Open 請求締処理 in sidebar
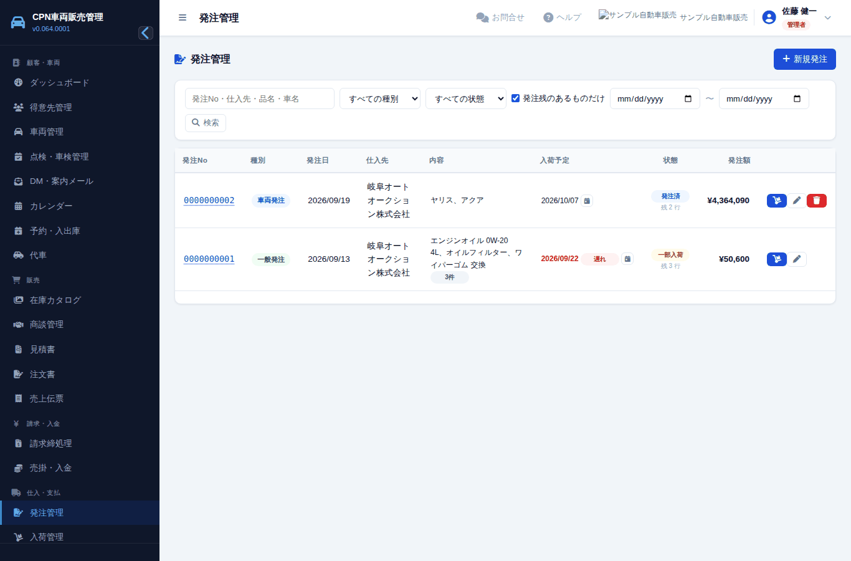 [80, 443]
